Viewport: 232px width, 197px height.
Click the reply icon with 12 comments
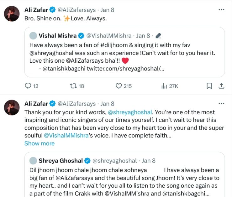(28, 86)
